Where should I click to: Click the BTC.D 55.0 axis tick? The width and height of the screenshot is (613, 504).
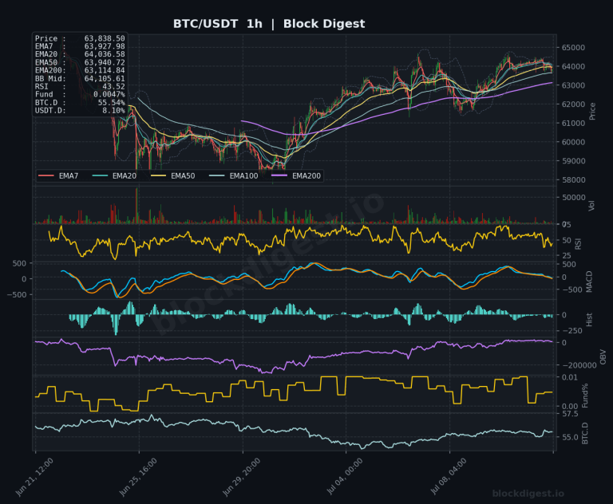(570, 437)
